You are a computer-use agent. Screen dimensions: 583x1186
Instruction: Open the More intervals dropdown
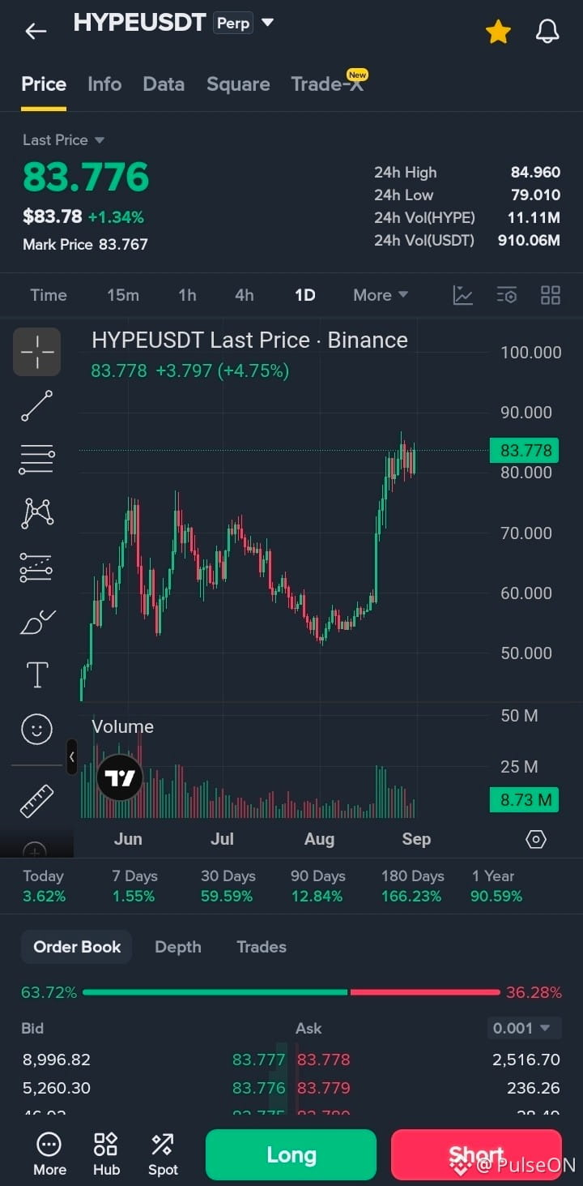(380, 295)
